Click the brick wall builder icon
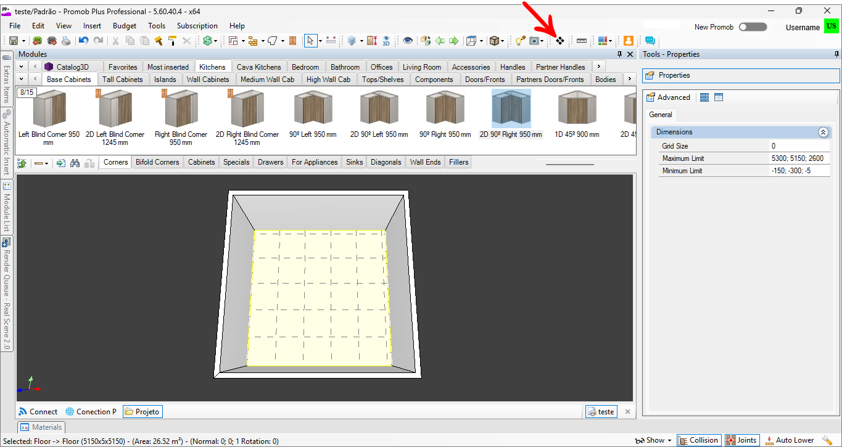Image resolution: width=842 pixels, height=447 pixels. (x=252, y=41)
